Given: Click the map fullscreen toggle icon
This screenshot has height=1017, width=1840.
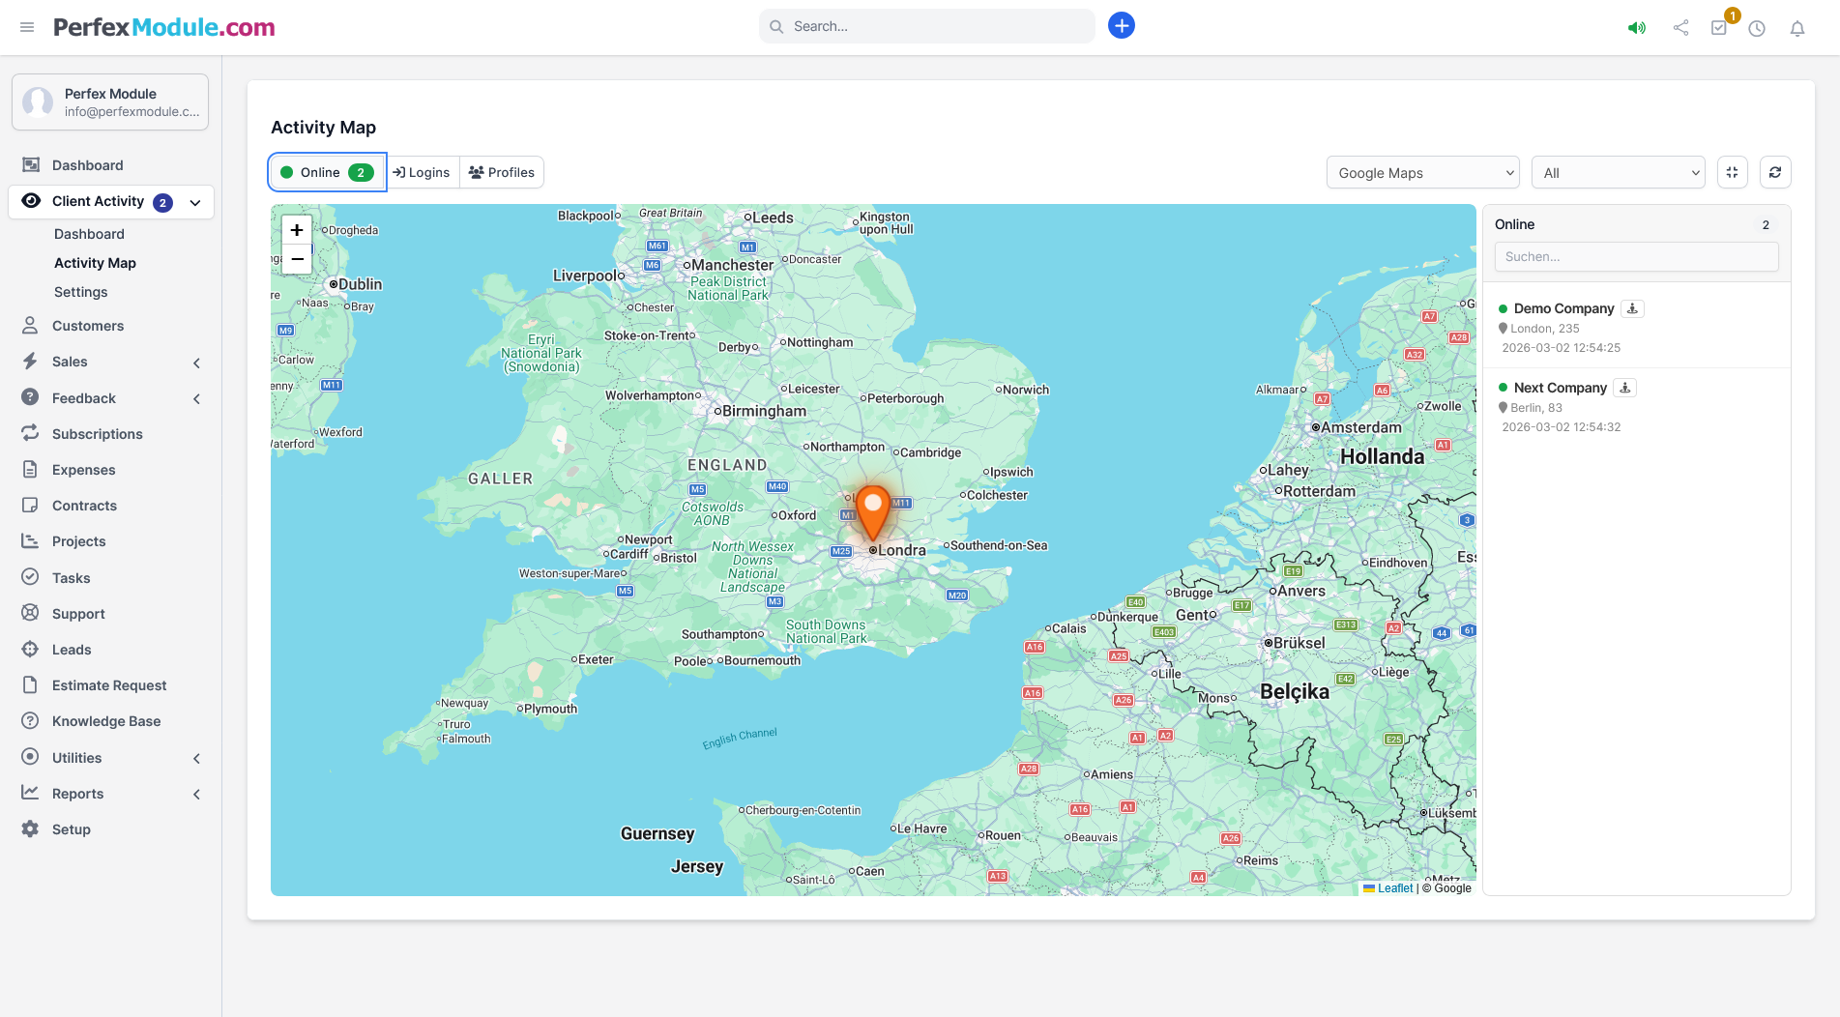Looking at the screenshot, I should pos(1732,172).
